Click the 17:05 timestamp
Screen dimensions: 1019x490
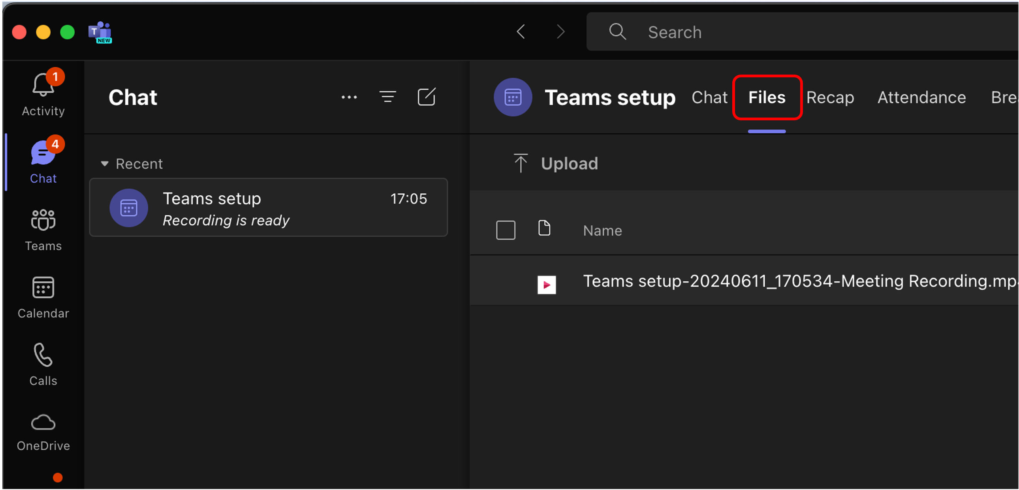click(409, 198)
